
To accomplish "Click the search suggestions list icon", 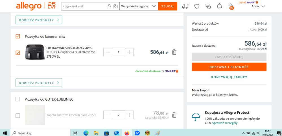I will click(108, 6).
